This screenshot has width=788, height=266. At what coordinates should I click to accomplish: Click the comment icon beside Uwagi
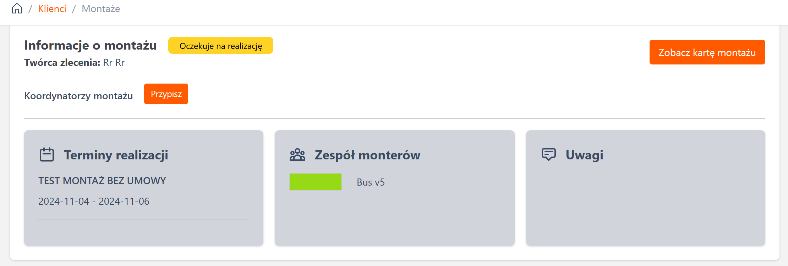tap(548, 154)
